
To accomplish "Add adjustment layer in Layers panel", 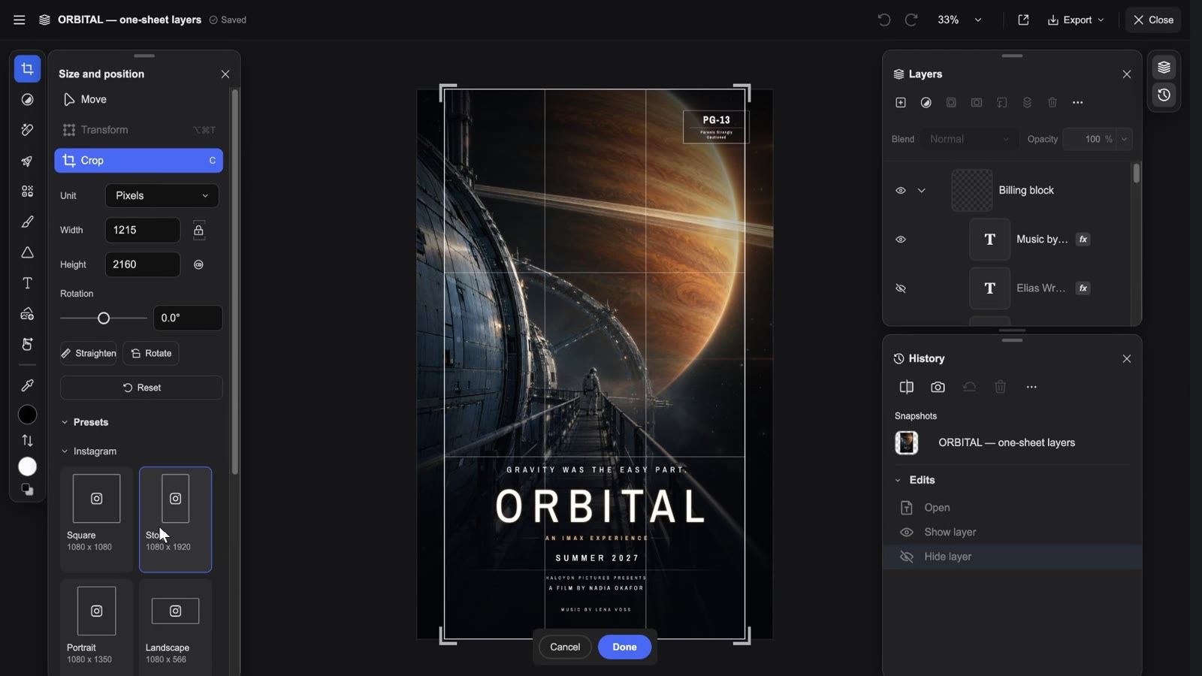I will tap(926, 102).
